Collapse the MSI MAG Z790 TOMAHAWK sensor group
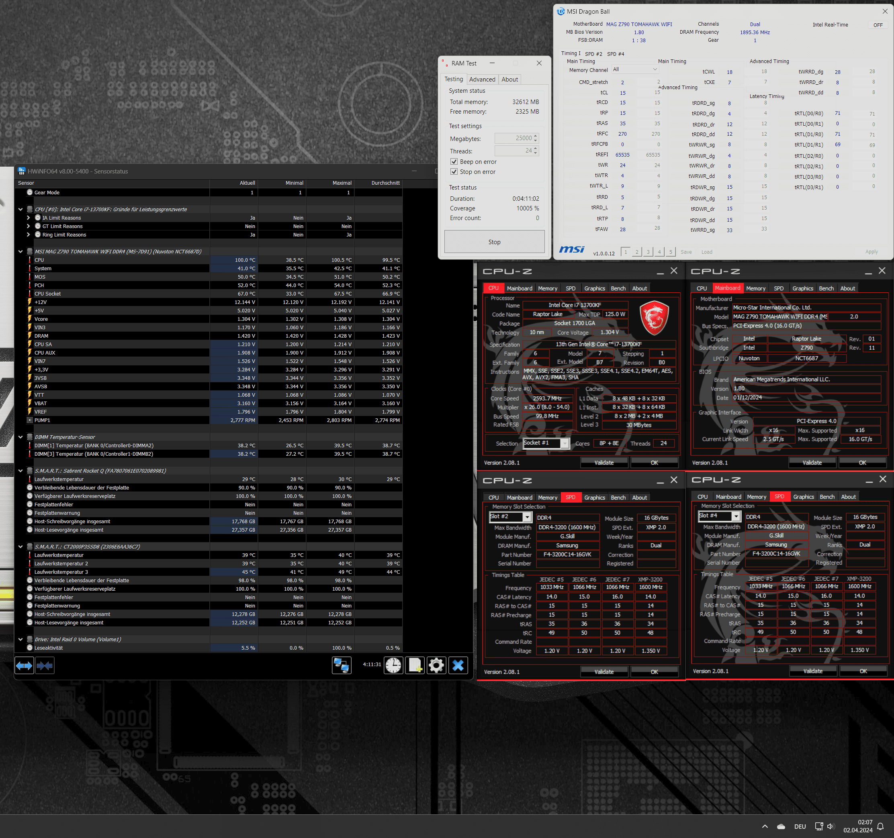Image resolution: width=894 pixels, height=838 pixels. pyautogui.click(x=20, y=251)
